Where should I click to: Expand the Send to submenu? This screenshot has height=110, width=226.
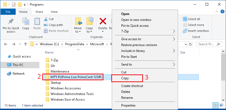(174, 65)
